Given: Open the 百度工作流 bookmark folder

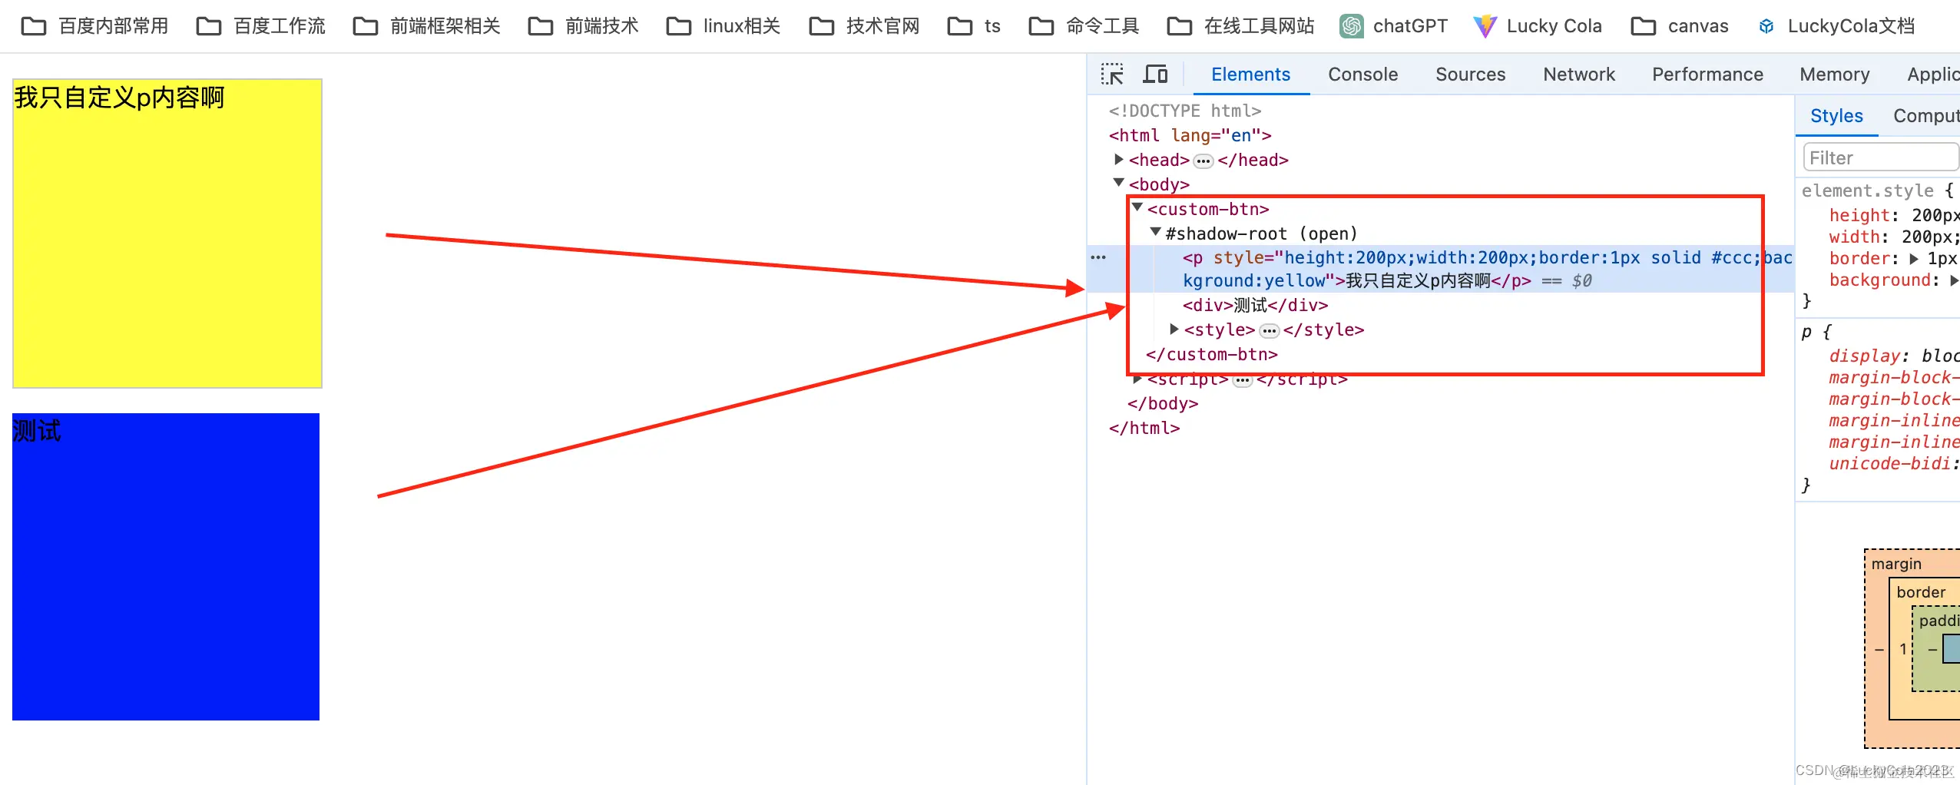Looking at the screenshot, I should (261, 26).
